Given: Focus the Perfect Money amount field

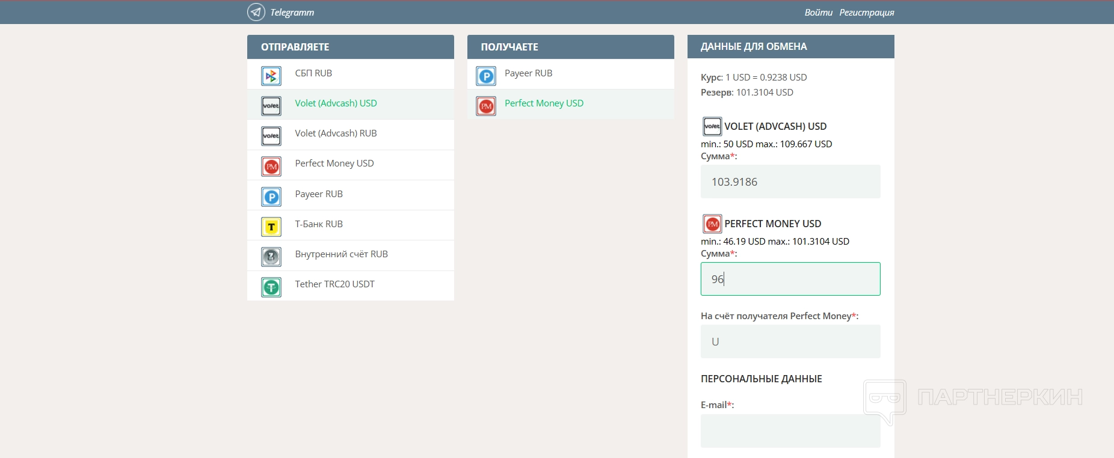Looking at the screenshot, I should point(790,279).
